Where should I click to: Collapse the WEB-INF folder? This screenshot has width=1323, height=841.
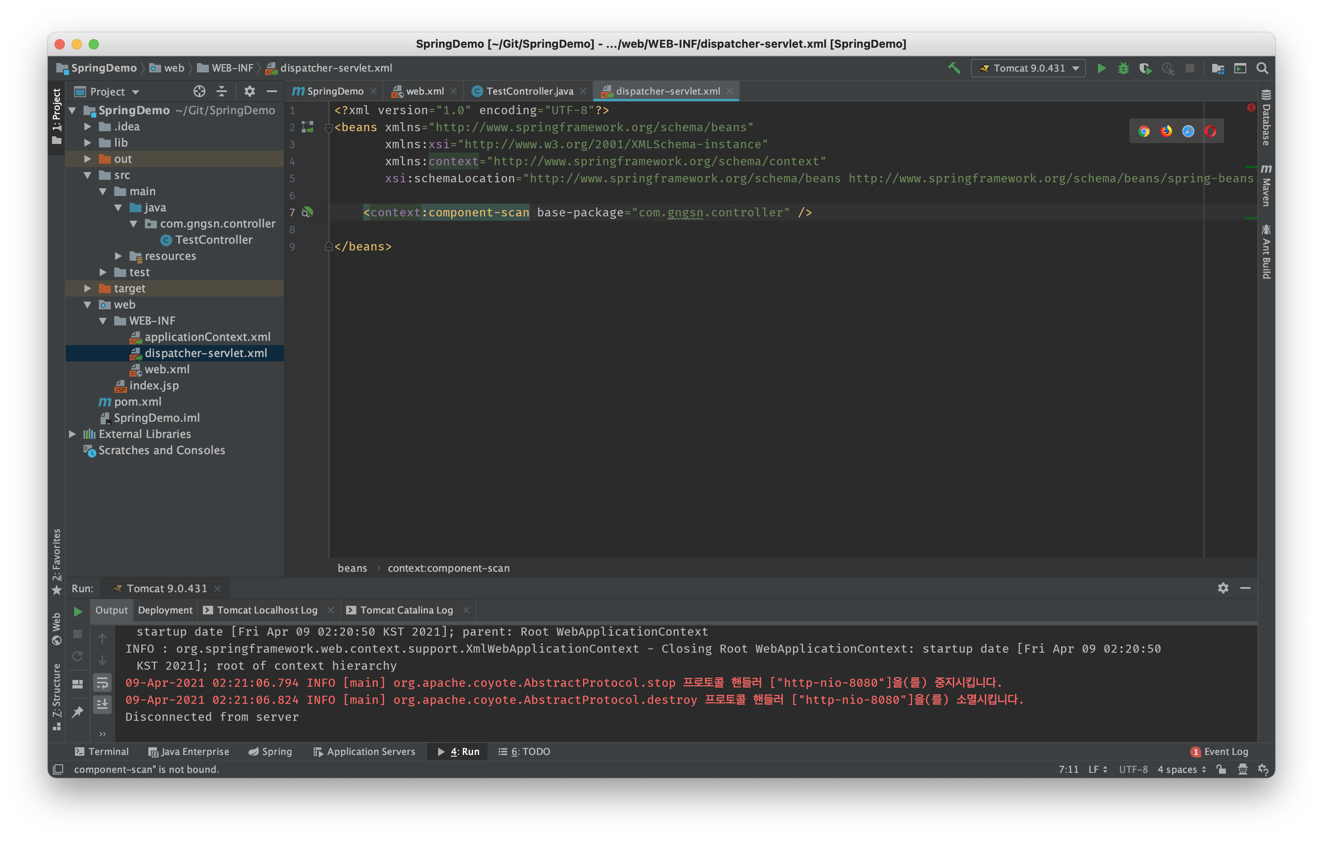[103, 321]
